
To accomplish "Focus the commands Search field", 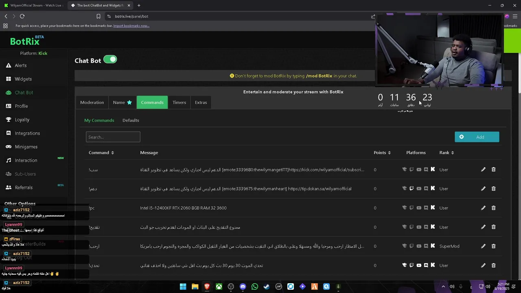I will pyautogui.click(x=113, y=137).
